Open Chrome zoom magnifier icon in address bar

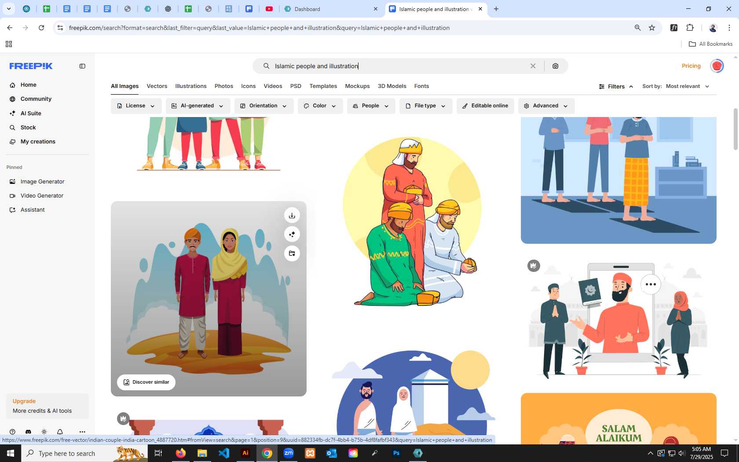(637, 28)
